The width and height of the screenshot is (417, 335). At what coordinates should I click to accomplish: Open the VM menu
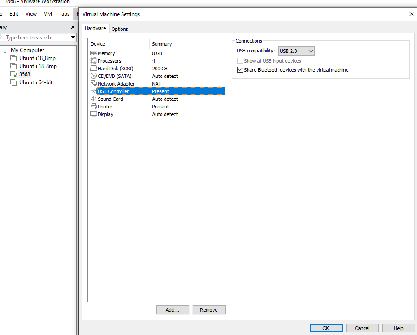tap(48, 14)
